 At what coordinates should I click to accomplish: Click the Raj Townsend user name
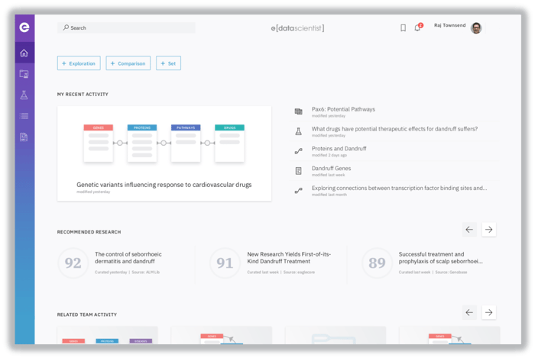click(449, 25)
